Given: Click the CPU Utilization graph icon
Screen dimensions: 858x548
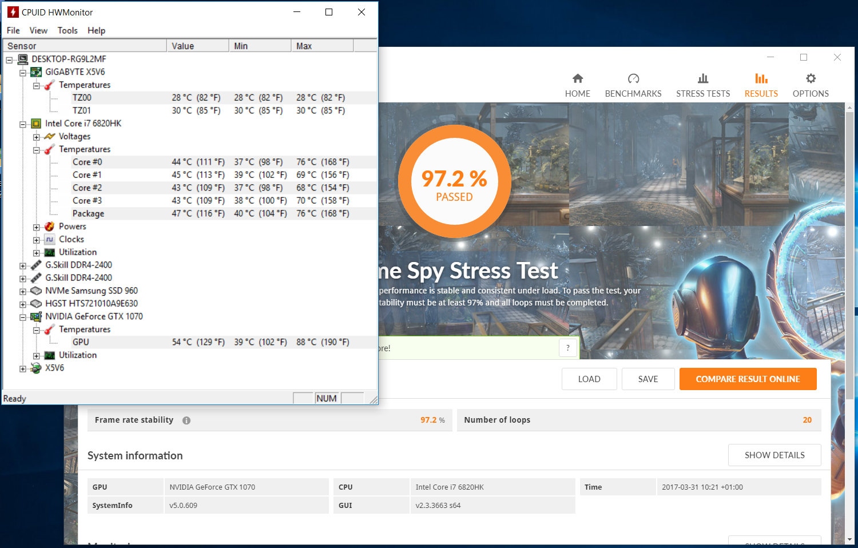Looking at the screenshot, I should (x=50, y=252).
